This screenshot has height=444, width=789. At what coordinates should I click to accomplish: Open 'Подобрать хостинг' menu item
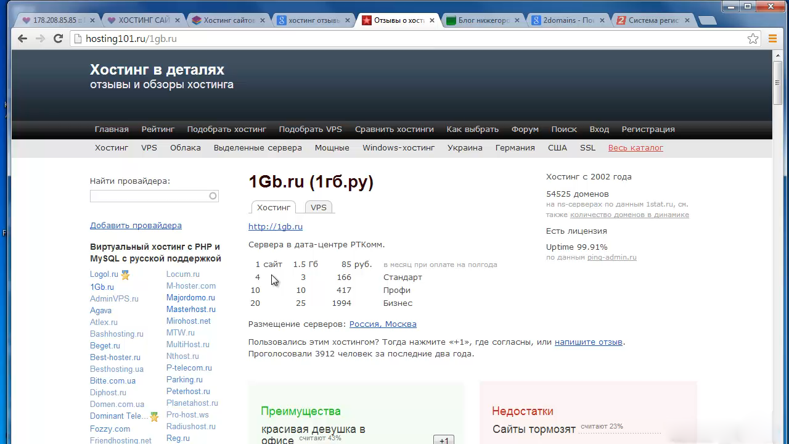[227, 129]
